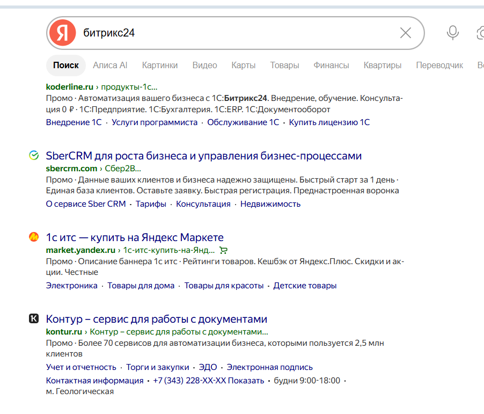Open the koderline.ru domain link
The image size is (484, 414).
69,87
